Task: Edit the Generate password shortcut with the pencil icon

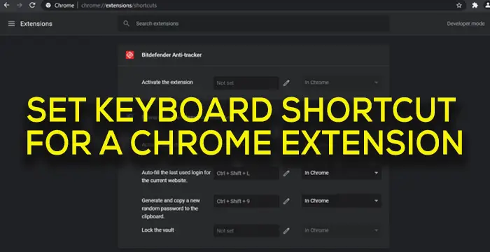Action: point(286,201)
